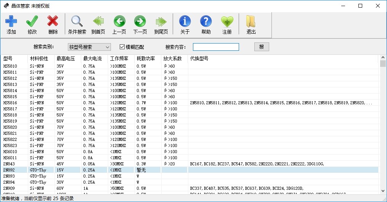Select row MS5823

[189, 145]
